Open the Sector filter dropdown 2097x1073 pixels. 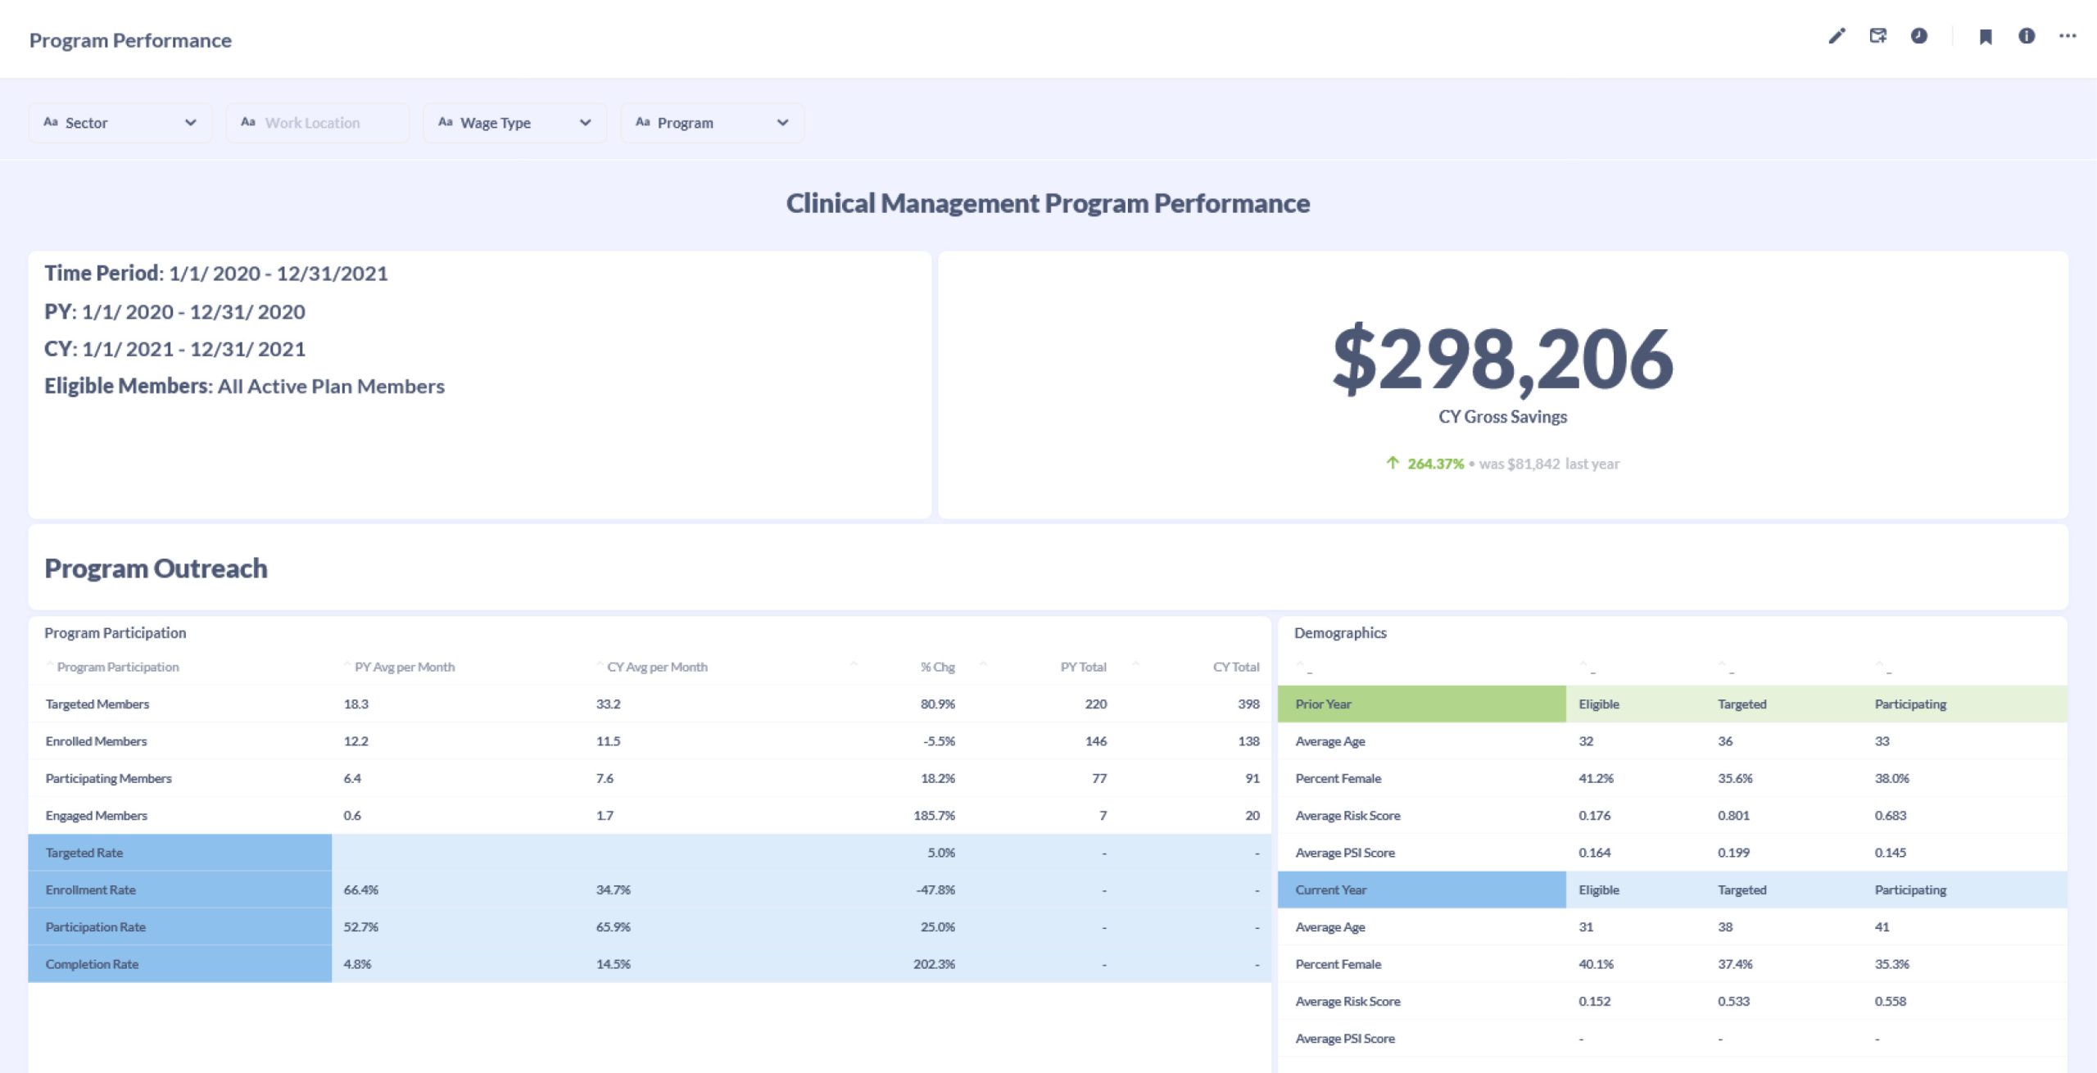click(120, 123)
